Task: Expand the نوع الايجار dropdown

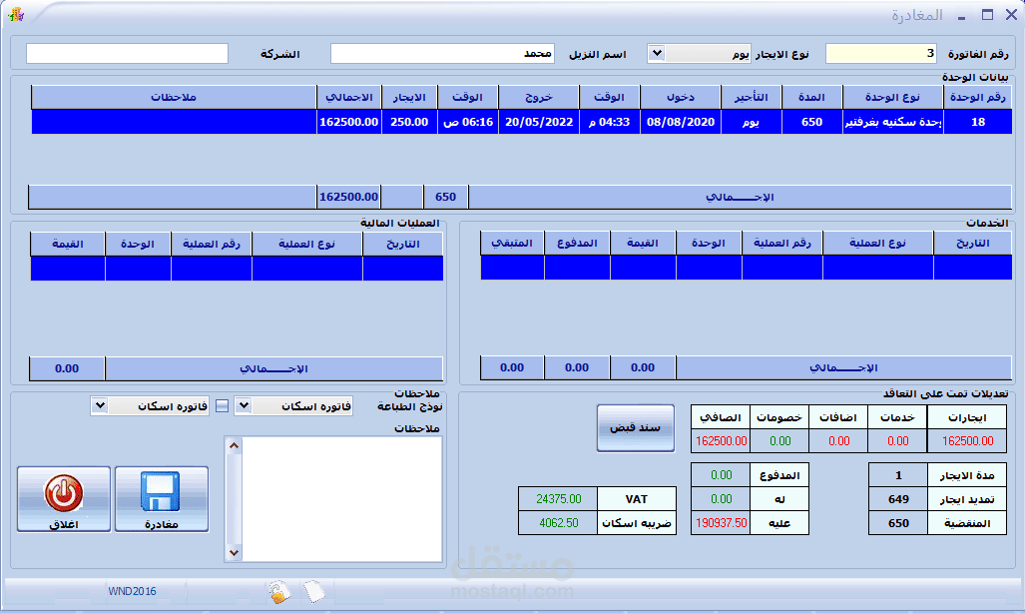Action: click(x=657, y=54)
